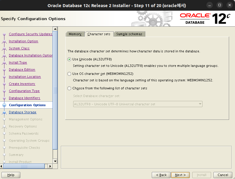Screen dimensions: 235x179
Task: Cancel the installer
Action: pos(223,175)
